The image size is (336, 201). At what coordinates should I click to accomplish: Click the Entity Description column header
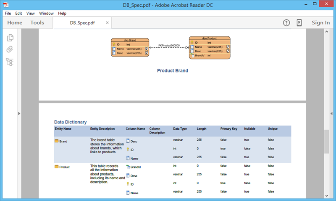coord(102,129)
